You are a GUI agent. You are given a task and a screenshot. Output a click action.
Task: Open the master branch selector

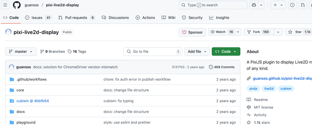click(x=21, y=52)
